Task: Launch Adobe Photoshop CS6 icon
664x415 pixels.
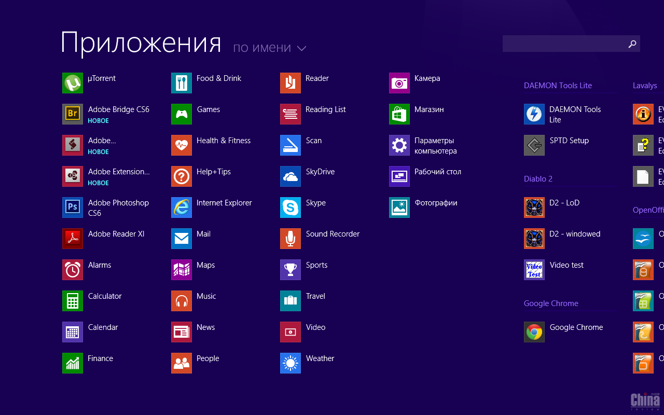Action: tap(73, 208)
